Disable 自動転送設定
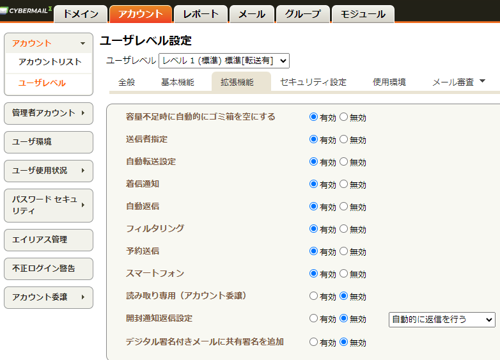 point(343,162)
